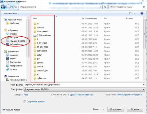The image size is (147, 114).
Task: Click date 05.07.2012 17:03 in first row
Action: coord(90,24)
